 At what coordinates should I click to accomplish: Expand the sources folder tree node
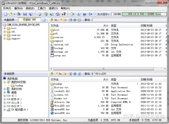5,35
